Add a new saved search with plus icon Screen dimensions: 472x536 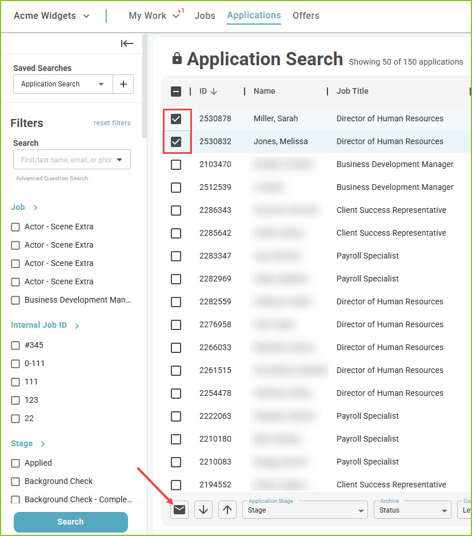click(x=123, y=84)
